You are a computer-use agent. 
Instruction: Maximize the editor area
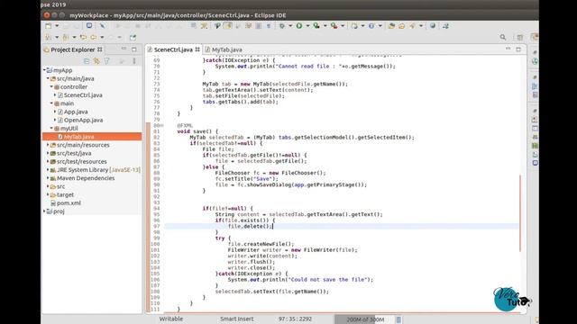pyautogui.click(x=518, y=49)
